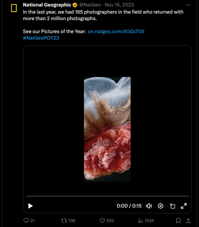Open the Nov 15, 2023 timestamp
The image size is (199, 227).
(x=119, y=5)
